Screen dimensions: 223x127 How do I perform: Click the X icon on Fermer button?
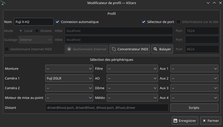pos(204,121)
